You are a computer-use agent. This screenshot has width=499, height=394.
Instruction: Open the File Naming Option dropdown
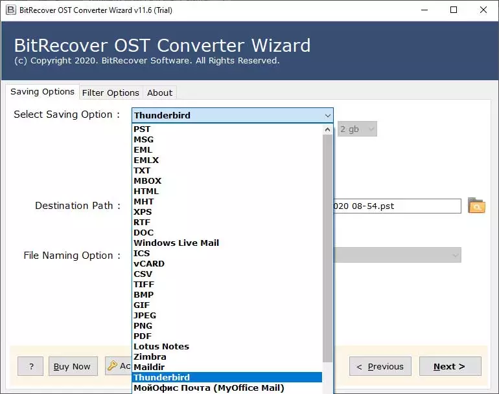(x=397, y=255)
